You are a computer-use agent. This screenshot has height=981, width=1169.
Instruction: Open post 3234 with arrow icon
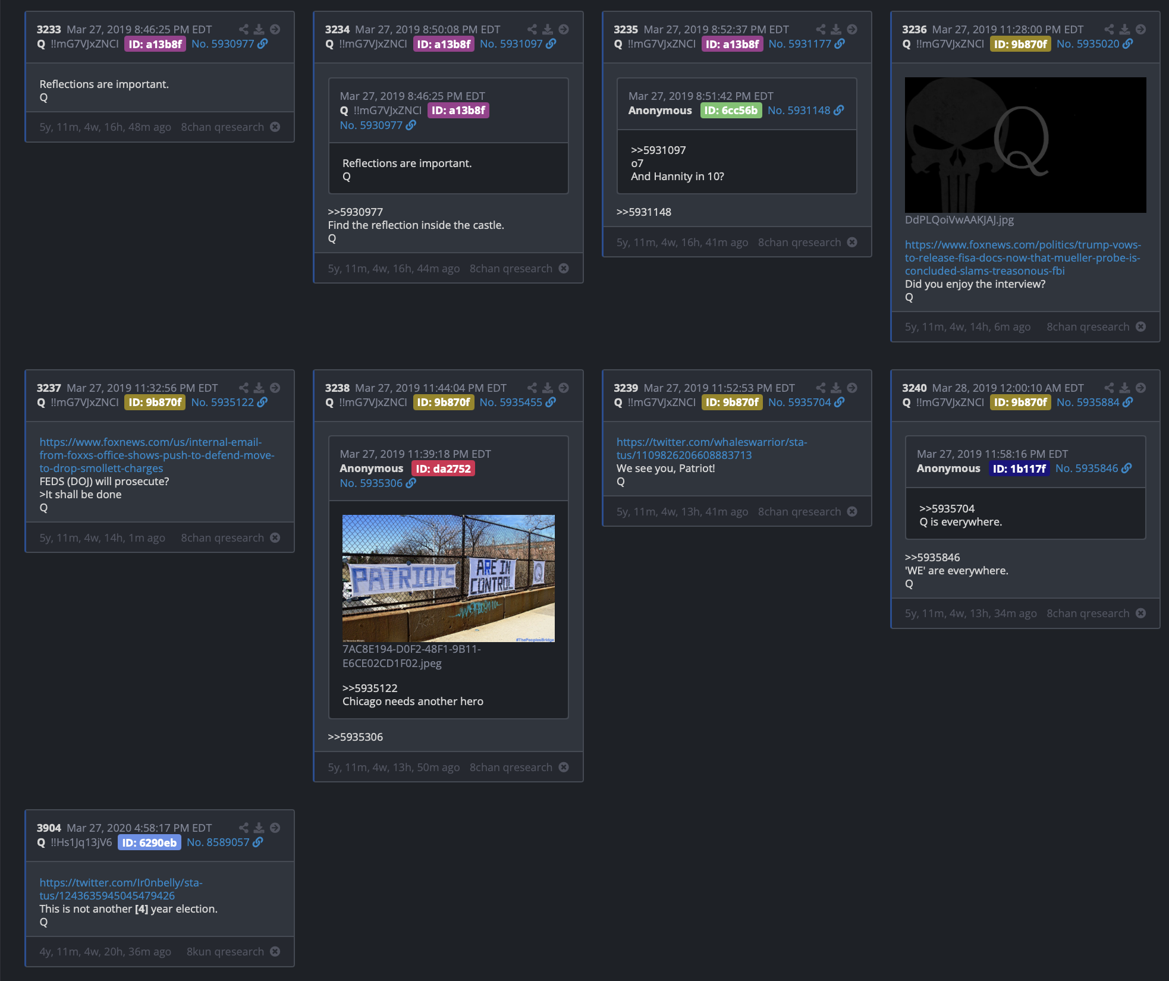pos(564,29)
